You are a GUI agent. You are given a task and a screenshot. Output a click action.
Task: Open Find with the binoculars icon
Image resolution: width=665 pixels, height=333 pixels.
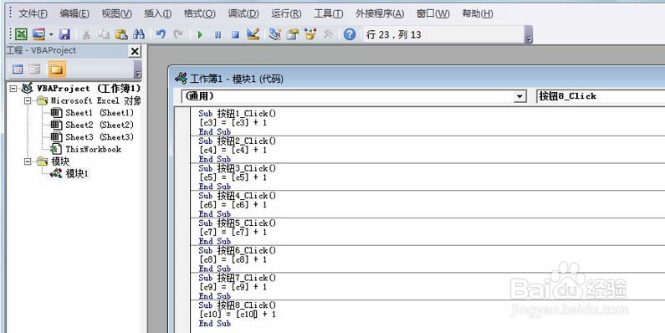pos(139,34)
